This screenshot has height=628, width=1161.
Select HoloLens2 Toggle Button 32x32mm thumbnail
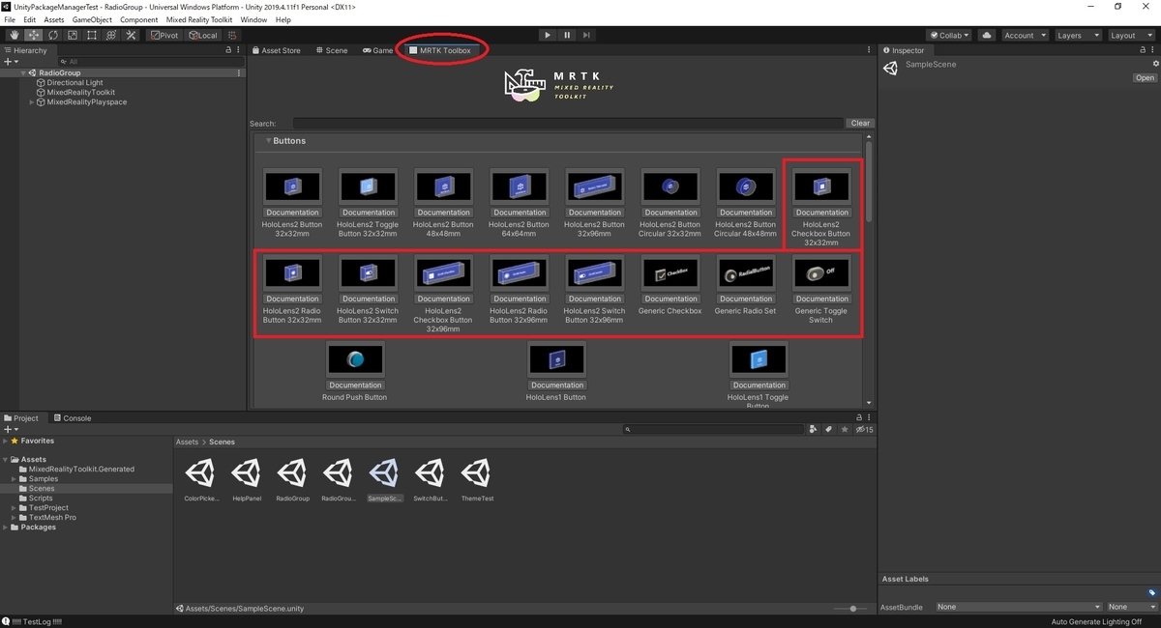[368, 186]
